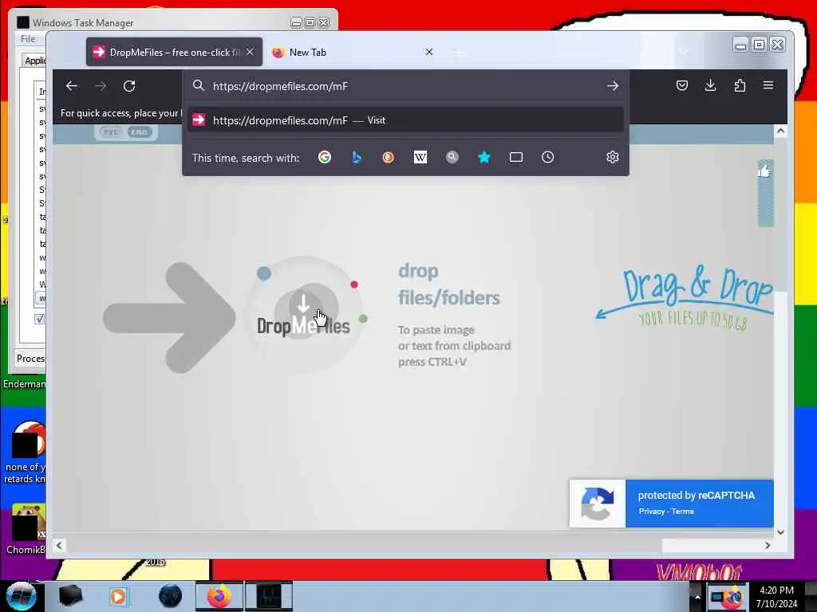
Task: Click the DropMeFiles upload circle
Action: click(x=304, y=313)
